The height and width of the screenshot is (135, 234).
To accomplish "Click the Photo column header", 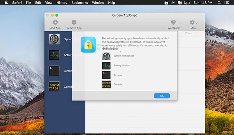I will pyautogui.click(x=188, y=33).
